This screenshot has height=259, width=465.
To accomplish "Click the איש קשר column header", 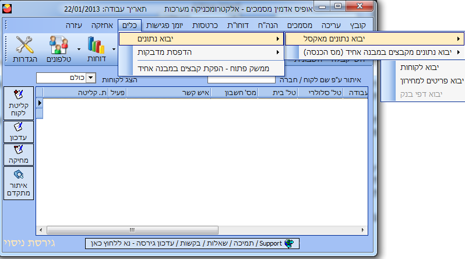I will [x=168, y=93].
